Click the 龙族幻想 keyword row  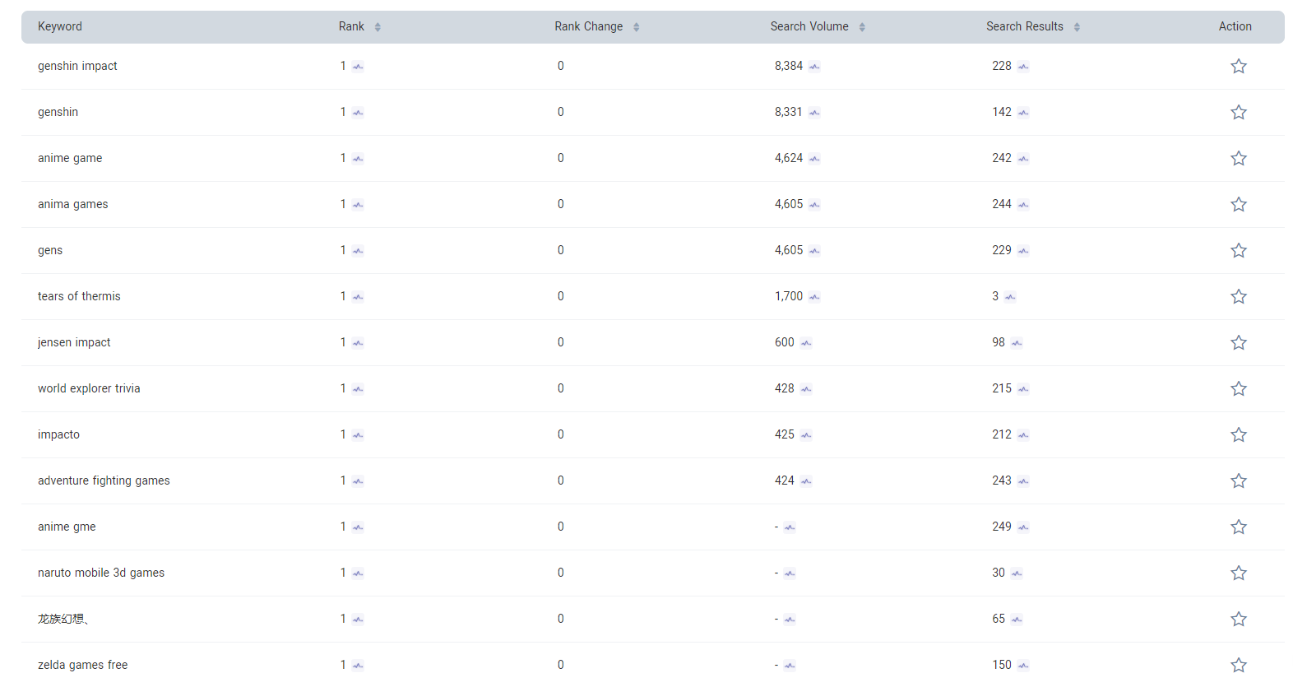click(63, 619)
